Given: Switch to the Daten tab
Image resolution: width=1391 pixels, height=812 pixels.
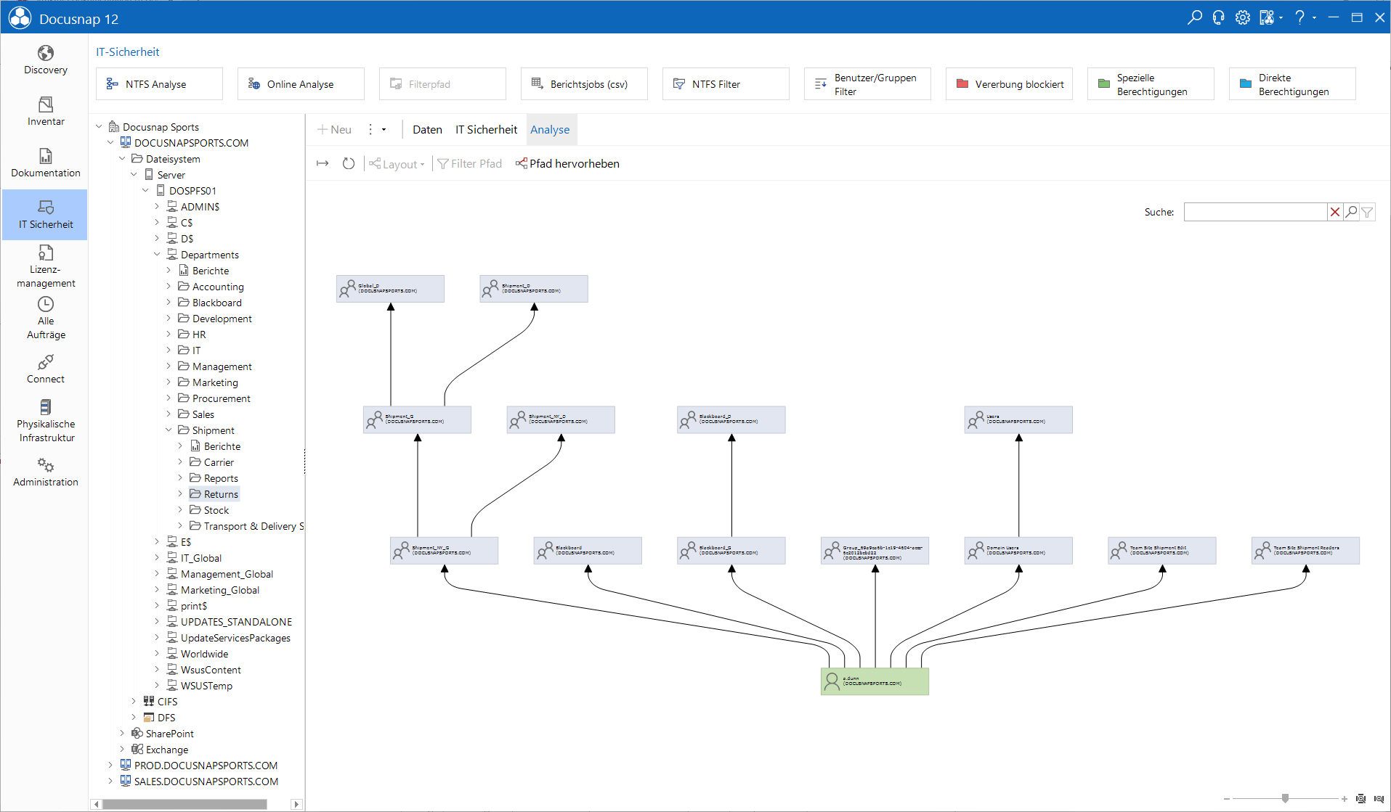Looking at the screenshot, I should tap(427, 130).
